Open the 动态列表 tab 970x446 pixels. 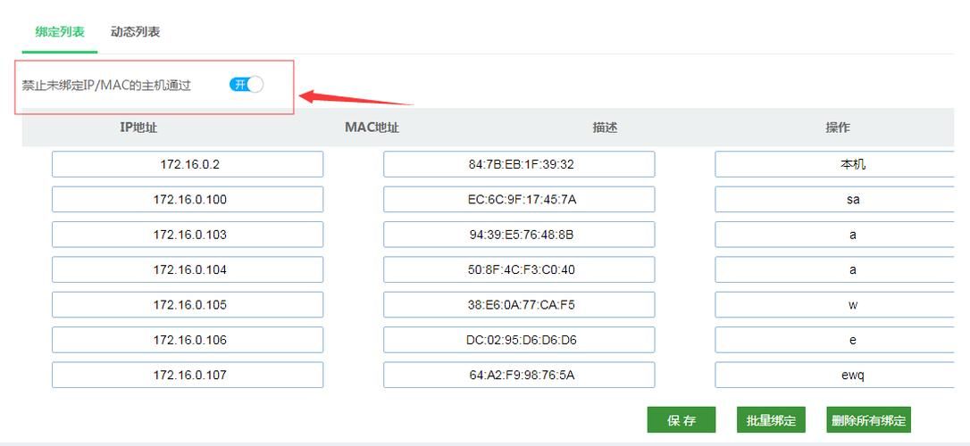click(x=136, y=32)
